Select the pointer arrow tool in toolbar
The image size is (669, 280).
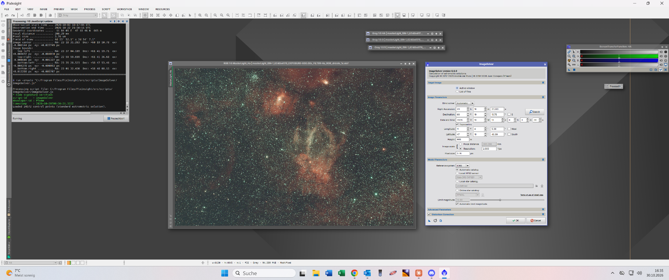pos(190,15)
